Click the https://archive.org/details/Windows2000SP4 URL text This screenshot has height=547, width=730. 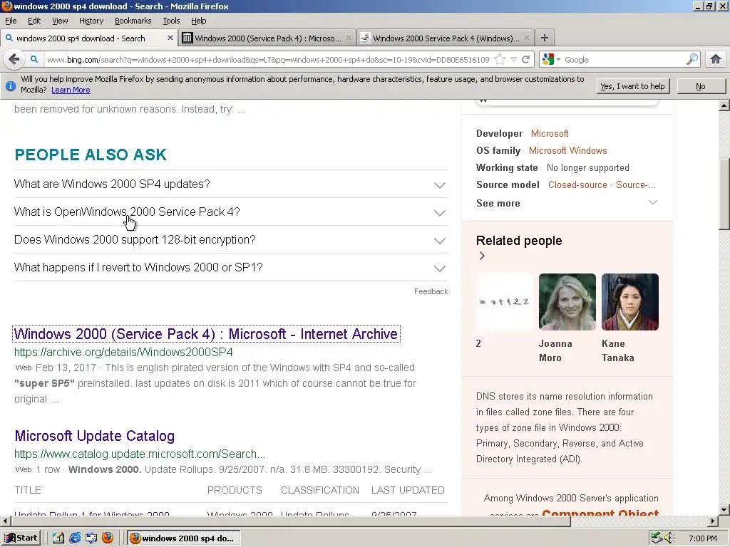[123, 352]
